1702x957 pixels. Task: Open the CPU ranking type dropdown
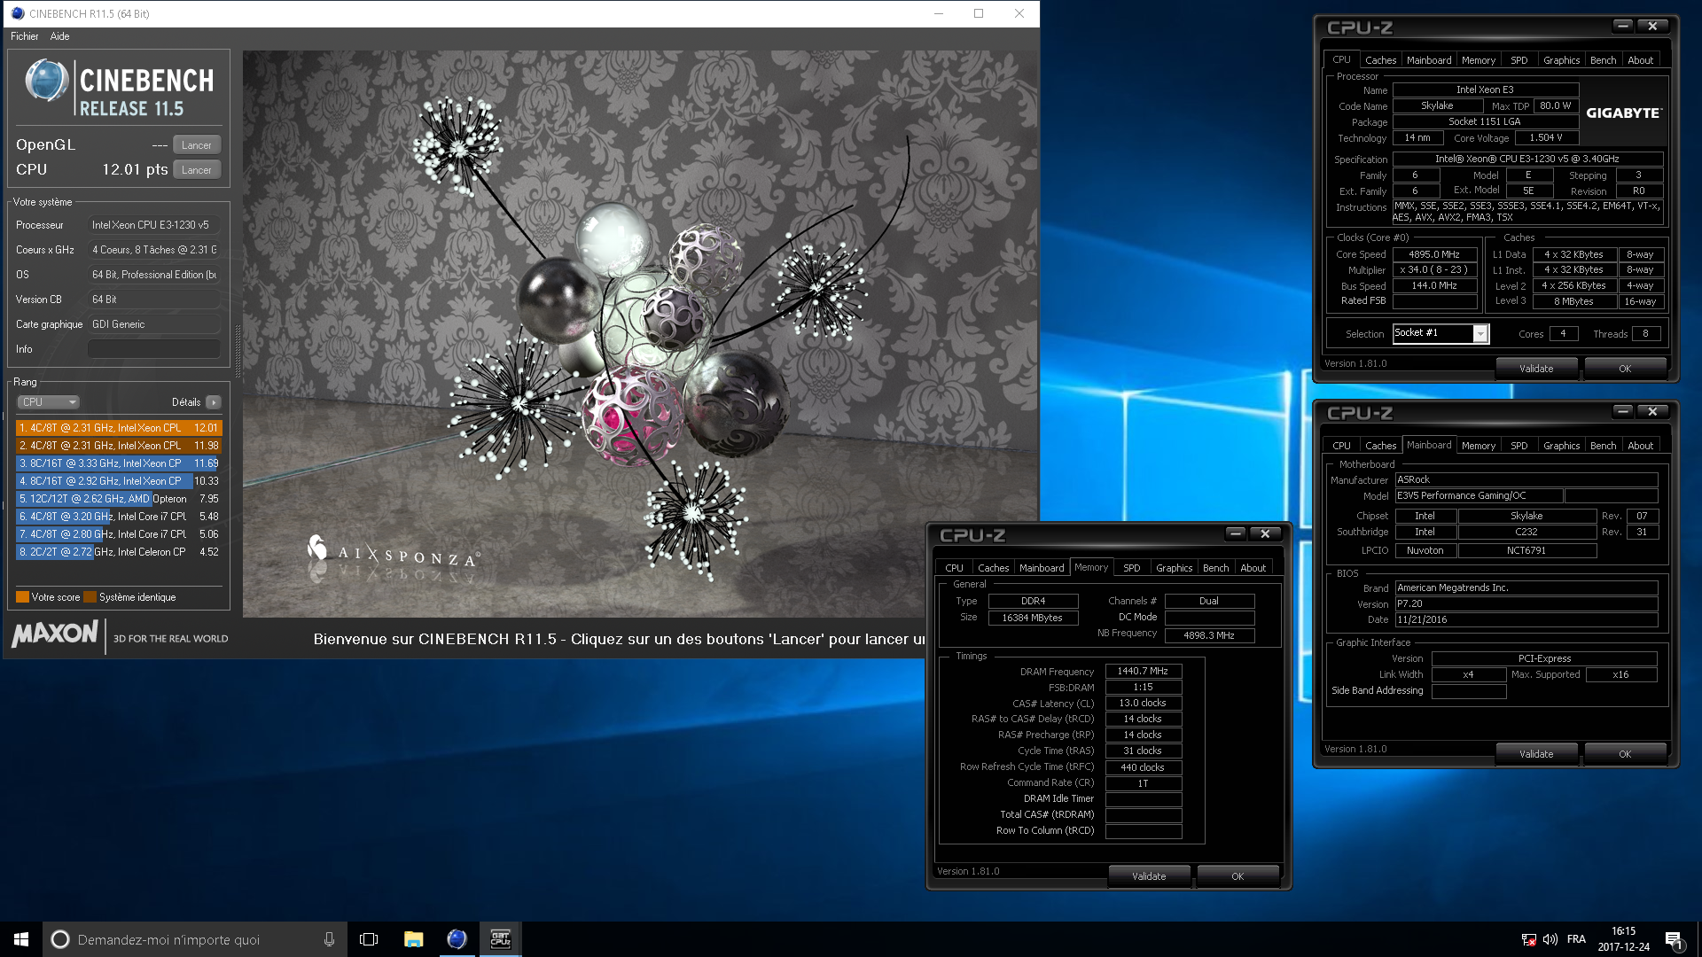tap(49, 402)
